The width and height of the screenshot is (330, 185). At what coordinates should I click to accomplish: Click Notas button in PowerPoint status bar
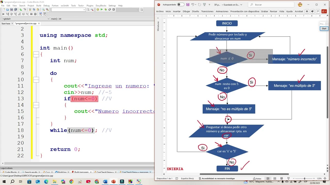(257, 179)
